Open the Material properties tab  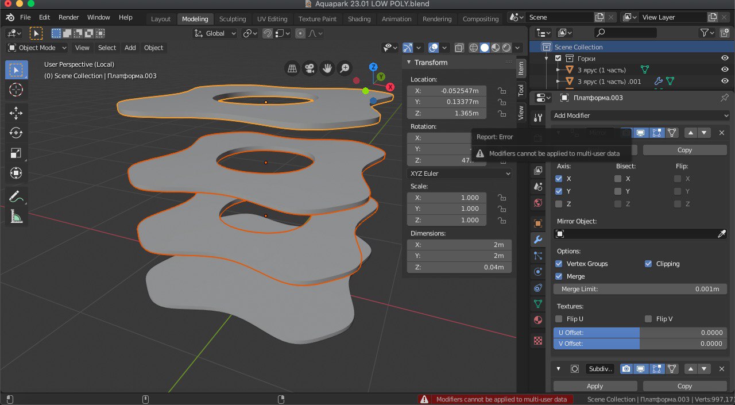coord(538,320)
